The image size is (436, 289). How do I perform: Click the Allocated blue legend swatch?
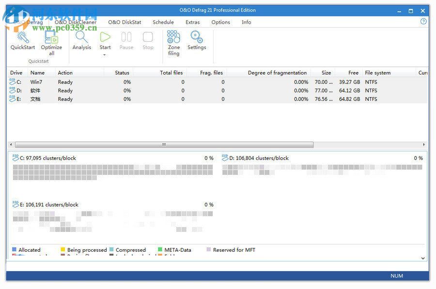pyautogui.click(x=15, y=249)
